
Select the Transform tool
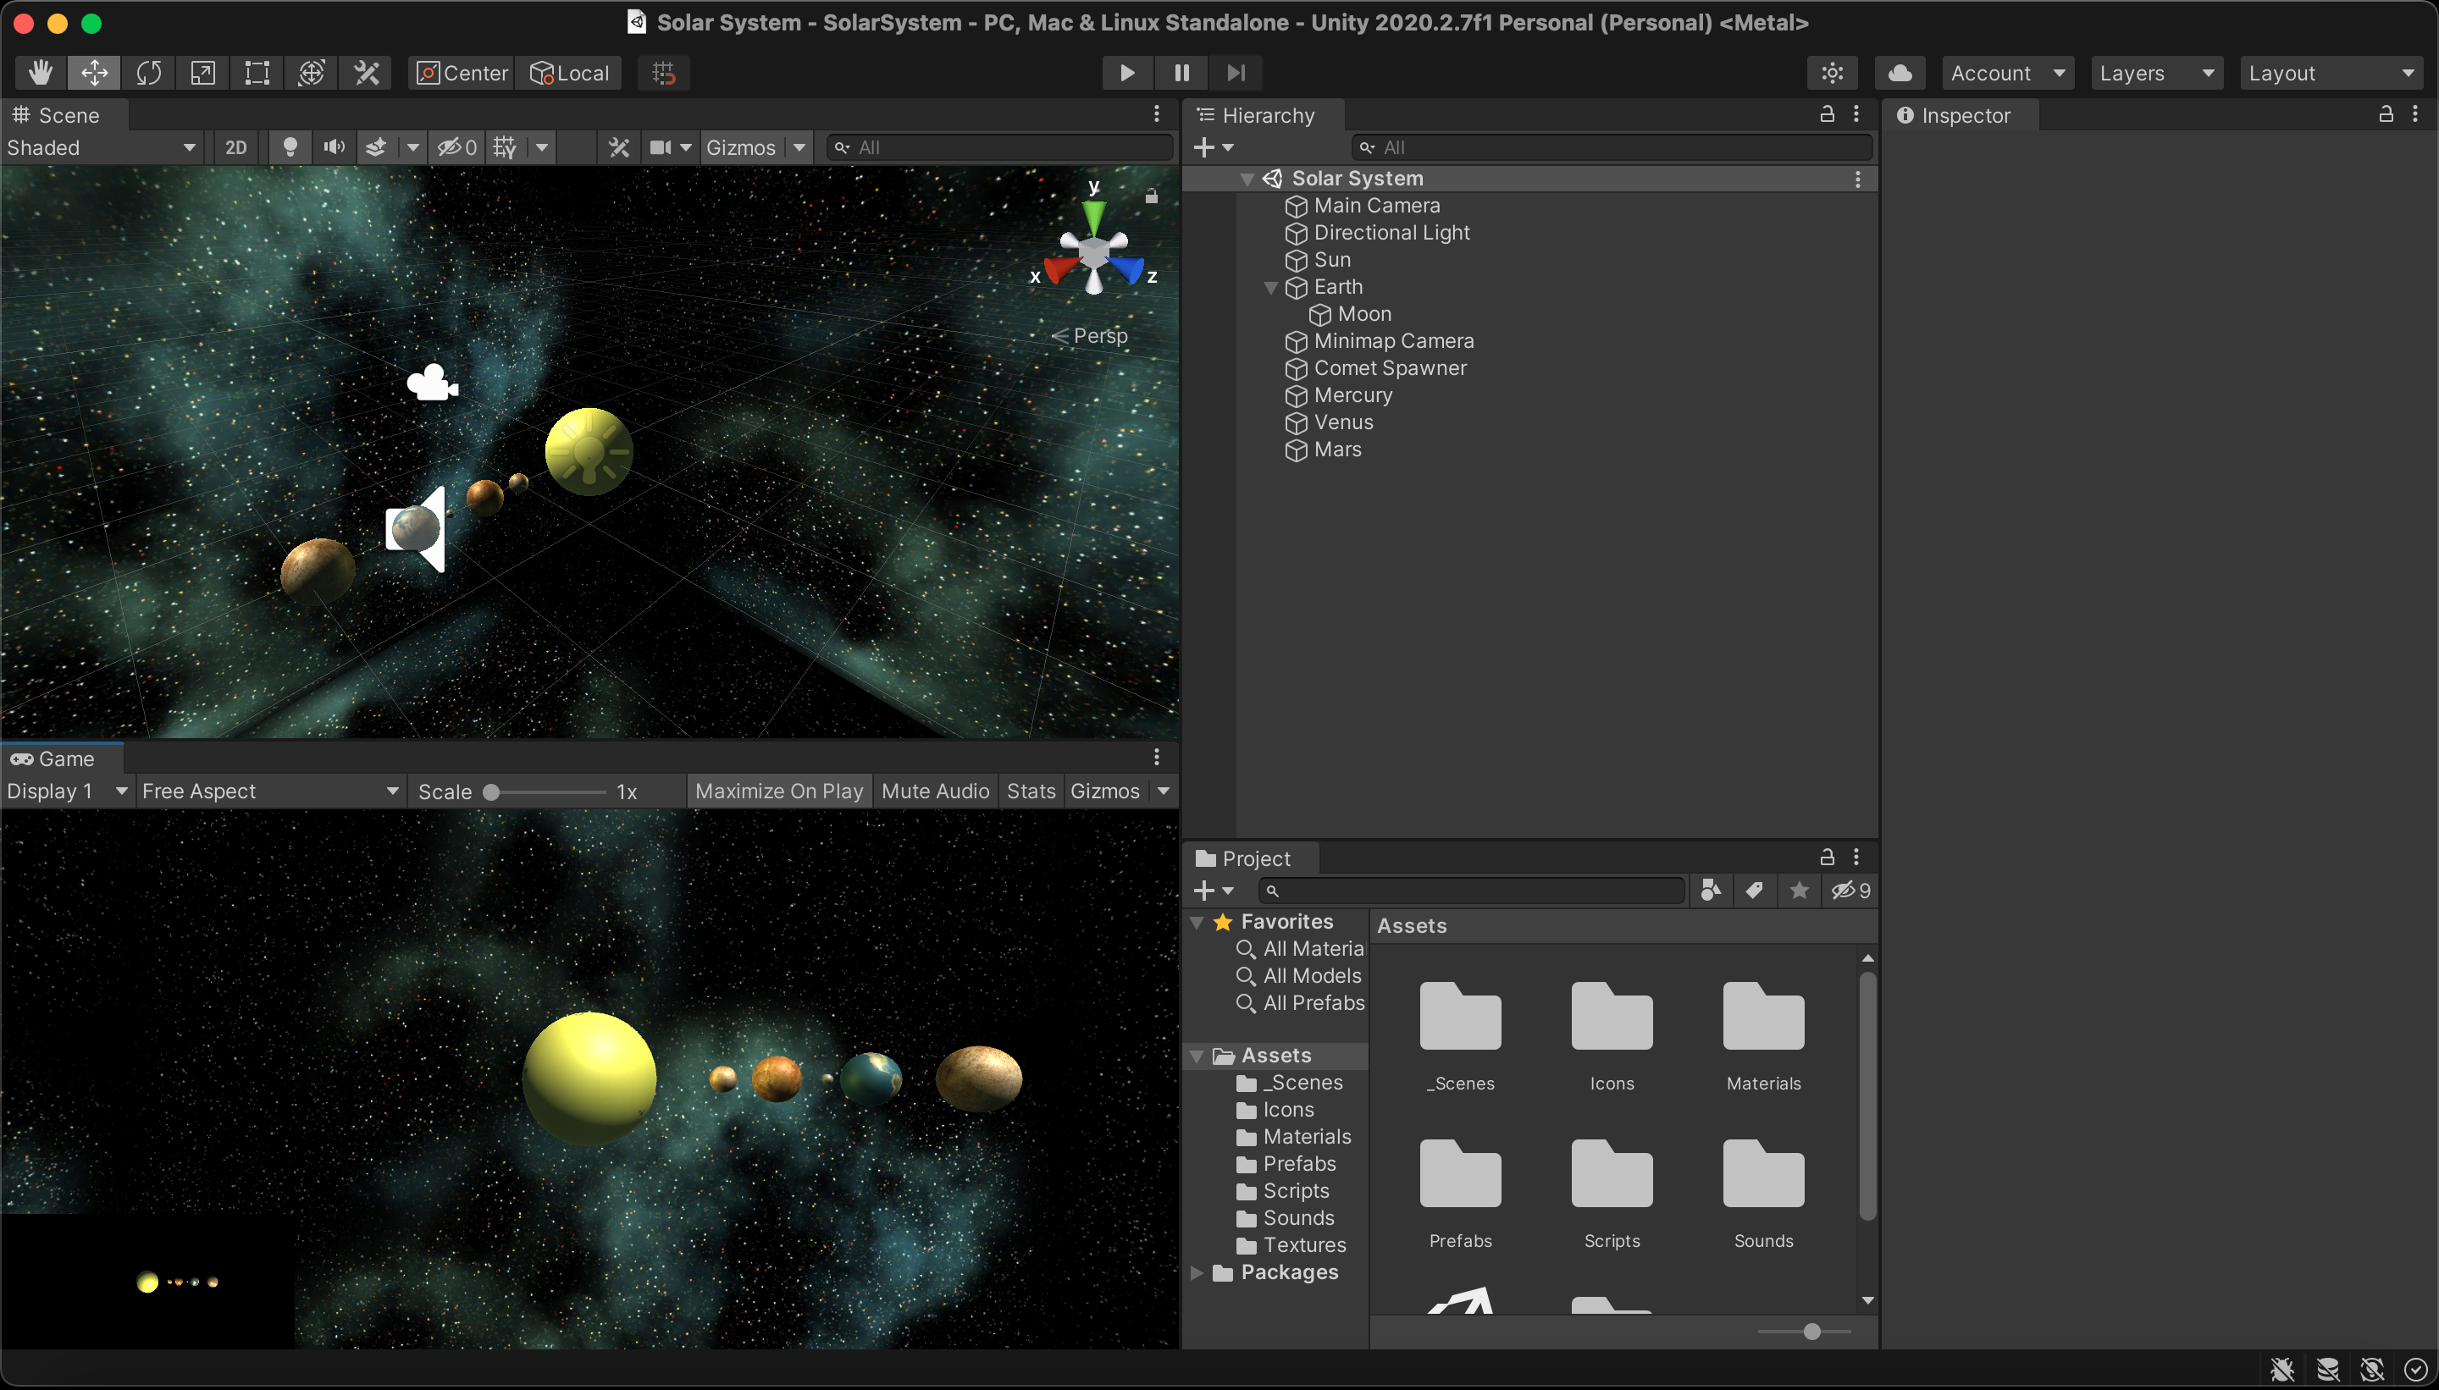(x=312, y=73)
